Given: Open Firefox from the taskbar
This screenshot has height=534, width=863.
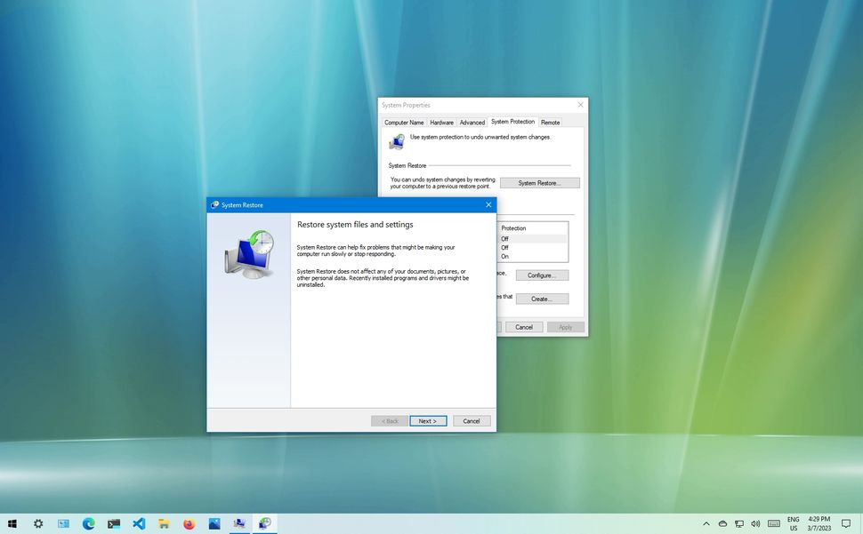Looking at the screenshot, I should tap(188, 523).
